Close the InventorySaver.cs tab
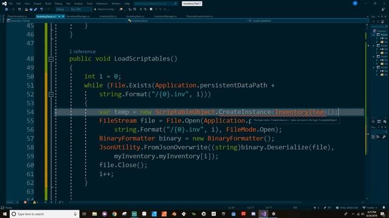The height and width of the screenshot is (218, 389). click(63, 16)
